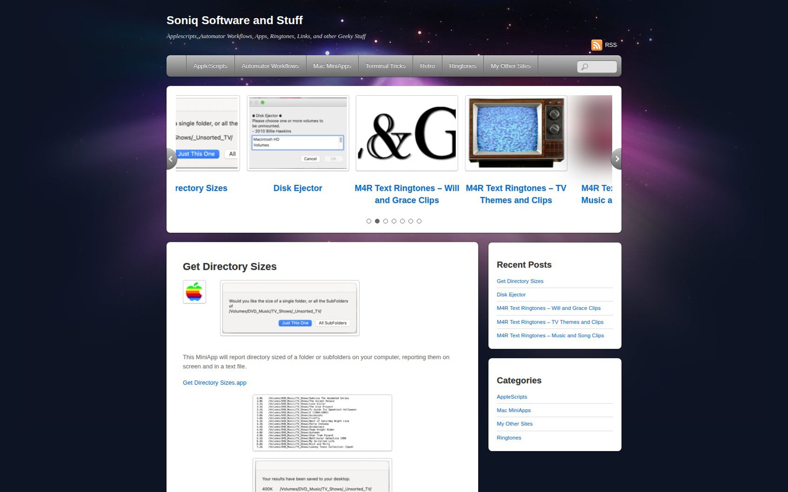
Task: Click the RSS text link
Action: tap(611, 45)
